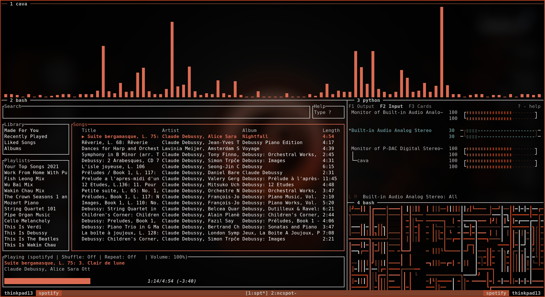Viewport: 545px width, 297px height.
Task: Select playlist This Is The Beatles
Action: point(32,239)
